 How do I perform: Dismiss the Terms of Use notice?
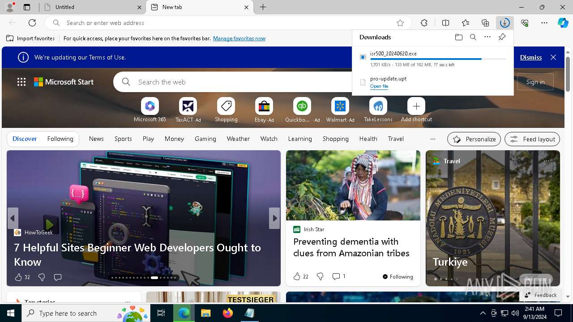(531, 57)
